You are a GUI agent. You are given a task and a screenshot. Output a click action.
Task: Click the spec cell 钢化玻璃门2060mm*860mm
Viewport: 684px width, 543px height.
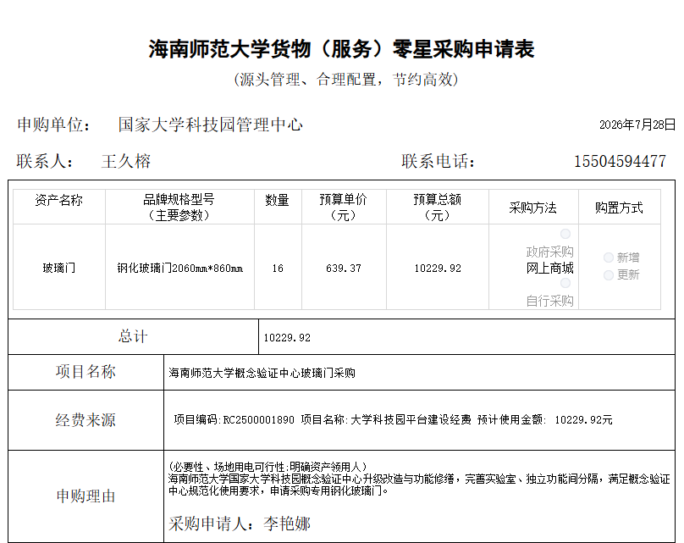click(179, 268)
